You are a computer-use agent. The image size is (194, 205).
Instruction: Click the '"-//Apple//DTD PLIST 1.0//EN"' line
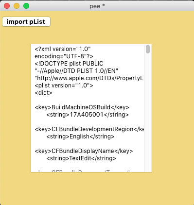click(76, 71)
